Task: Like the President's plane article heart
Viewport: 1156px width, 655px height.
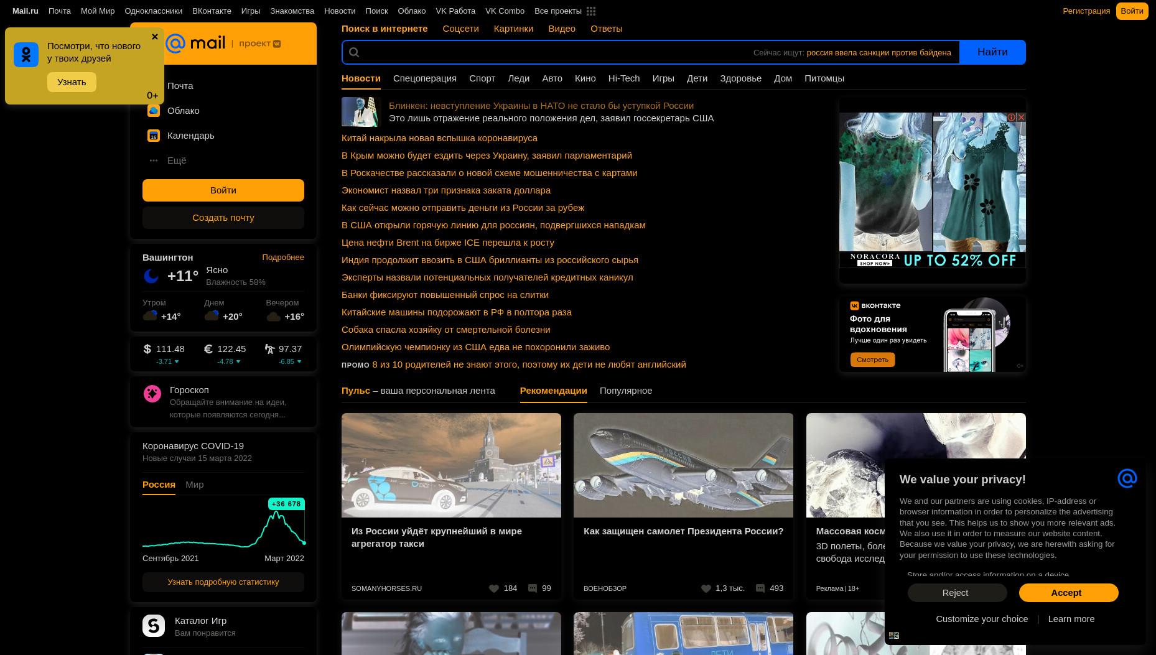Action: 706,588
